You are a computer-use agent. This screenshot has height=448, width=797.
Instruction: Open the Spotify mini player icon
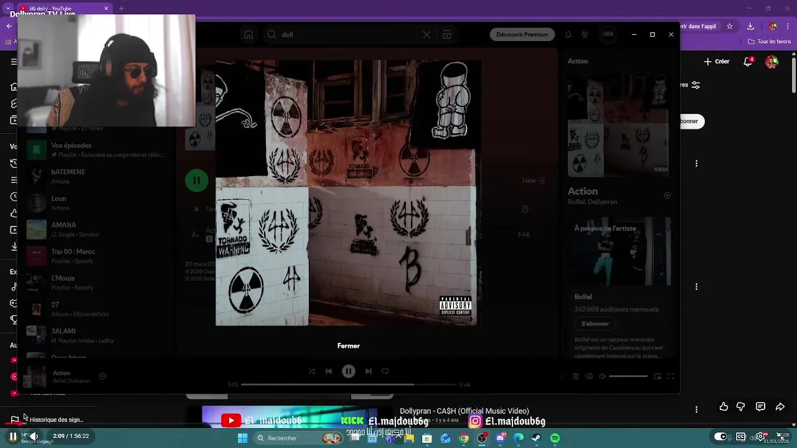[658, 376]
